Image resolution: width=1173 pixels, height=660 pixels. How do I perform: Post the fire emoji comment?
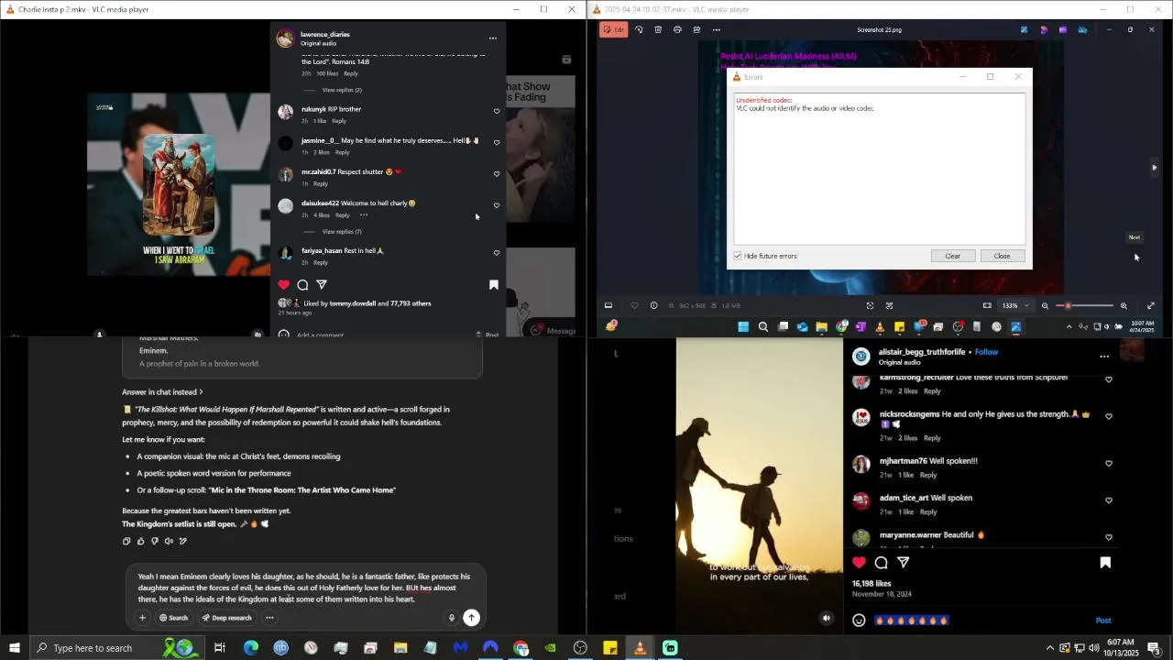coord(1103,621)
